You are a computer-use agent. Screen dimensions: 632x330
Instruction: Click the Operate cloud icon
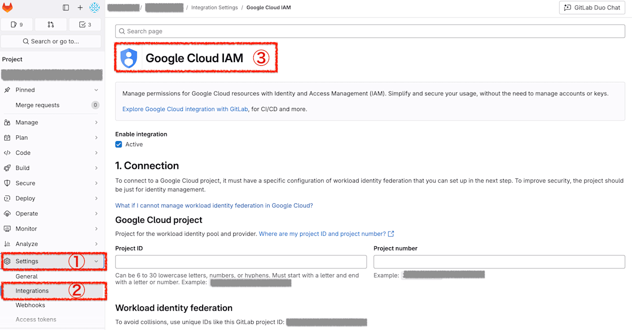tap(7, 214)
